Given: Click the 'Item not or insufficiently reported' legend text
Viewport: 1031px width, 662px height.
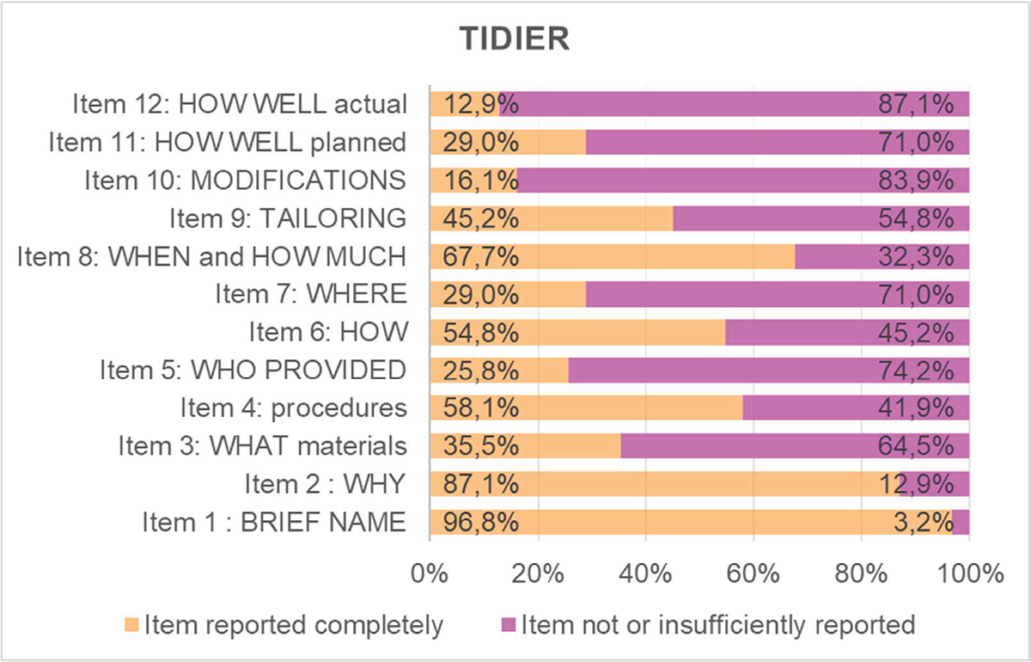Looking at the screenshot, I should click(x=718, y=624).
